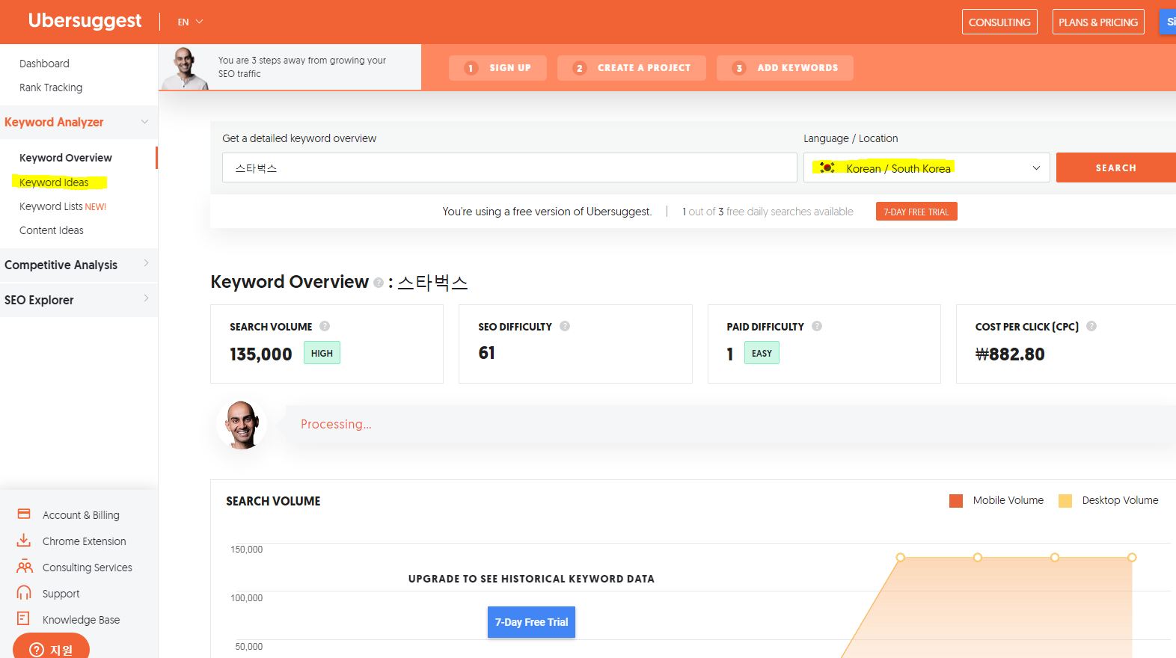Click the last data point on volume chart
This screenshot has height=658, width=1176.
1132,557
